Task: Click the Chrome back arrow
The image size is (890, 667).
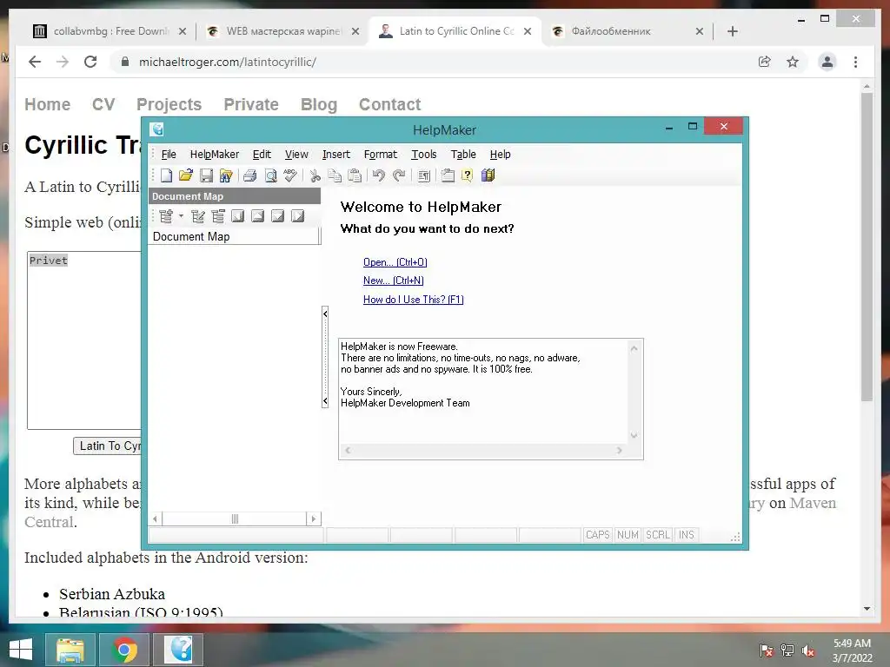Action: coord(35,62)
